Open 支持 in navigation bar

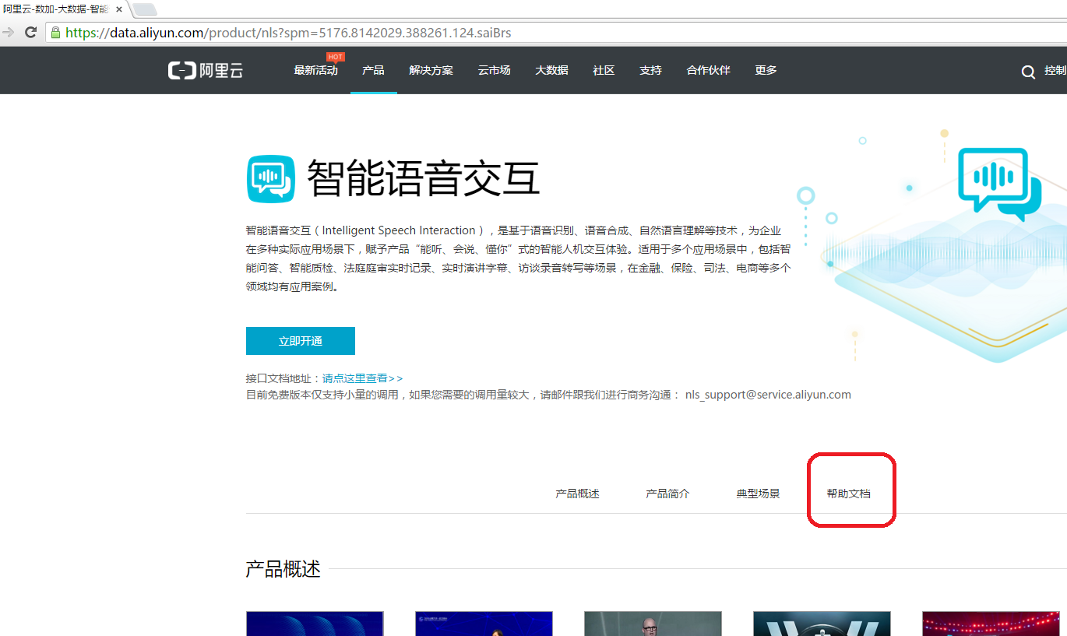click(650, 70)
